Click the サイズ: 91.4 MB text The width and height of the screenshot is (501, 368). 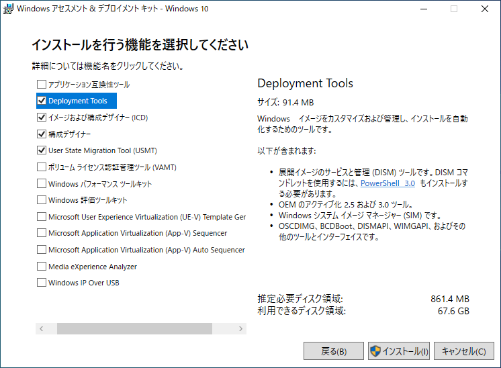pos(285,102)
